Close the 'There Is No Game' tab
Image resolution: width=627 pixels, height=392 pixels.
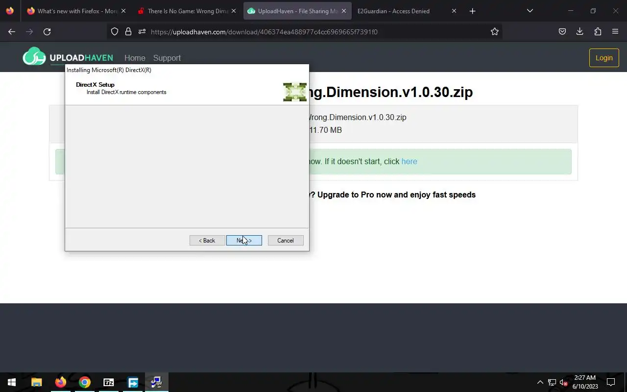234,11
